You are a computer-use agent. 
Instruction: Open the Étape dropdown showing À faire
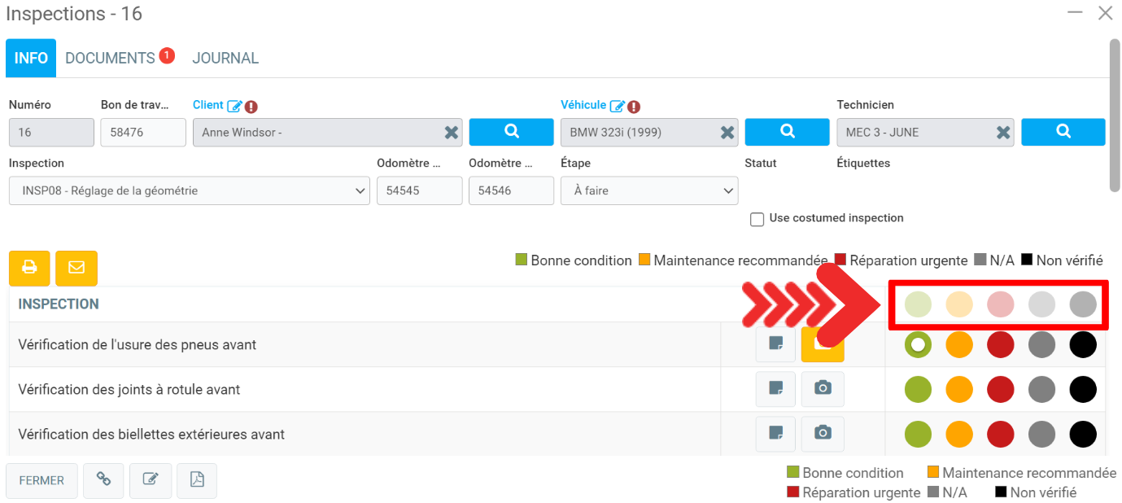(x=648, y=191)
